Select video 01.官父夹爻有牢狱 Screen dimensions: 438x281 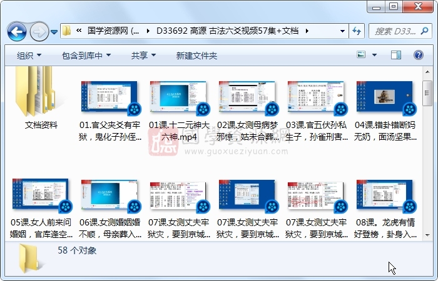pos(109,111)
